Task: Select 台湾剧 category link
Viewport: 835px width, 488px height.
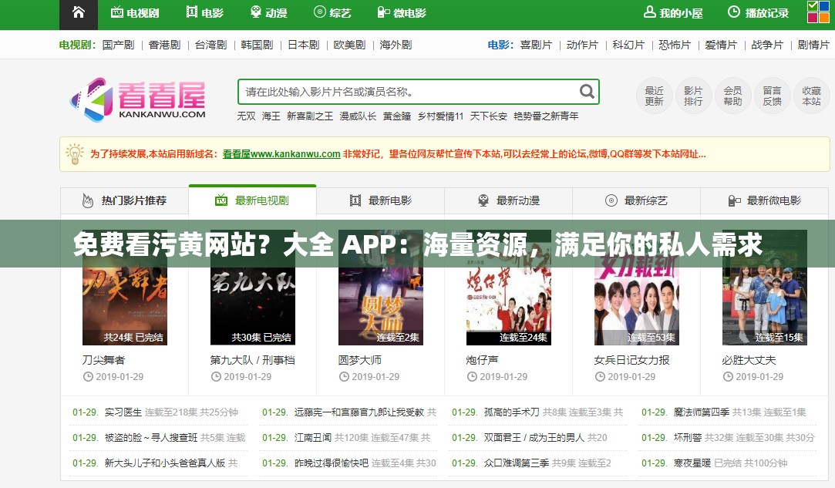Action: click(211, 45)
